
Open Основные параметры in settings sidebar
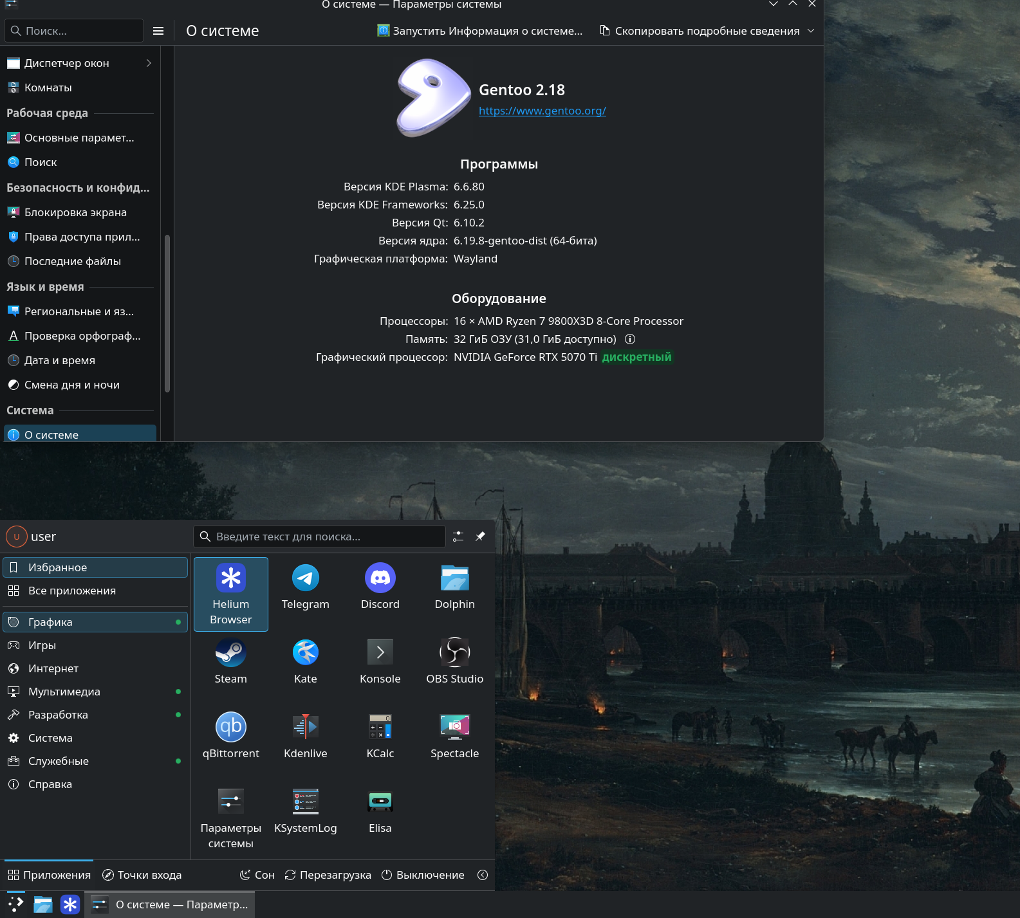[x=80, y=138]
